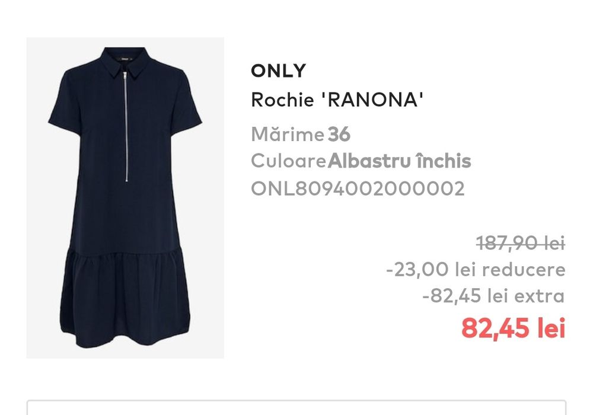Select the Culoare label
The height and width of the screenshot is (415, 593).
289,161
